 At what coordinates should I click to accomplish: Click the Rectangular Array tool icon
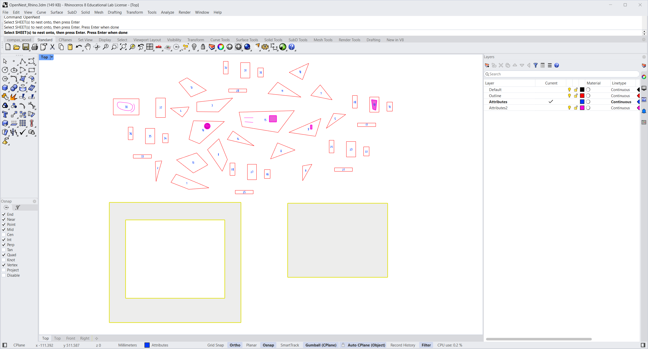23,123
